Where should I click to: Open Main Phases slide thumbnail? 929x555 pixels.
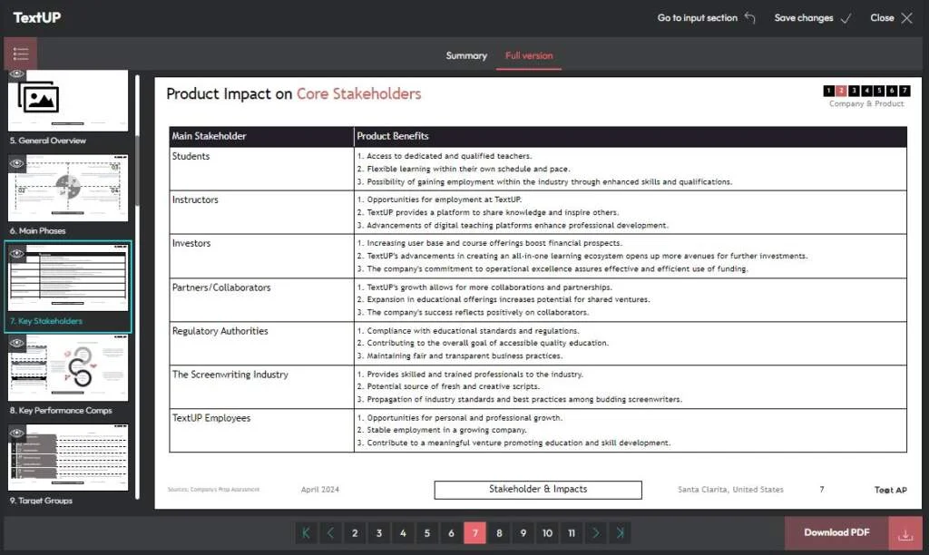(x=68, y=188)
